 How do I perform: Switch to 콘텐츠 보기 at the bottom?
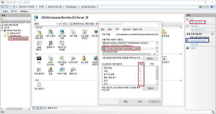(51, 108)
